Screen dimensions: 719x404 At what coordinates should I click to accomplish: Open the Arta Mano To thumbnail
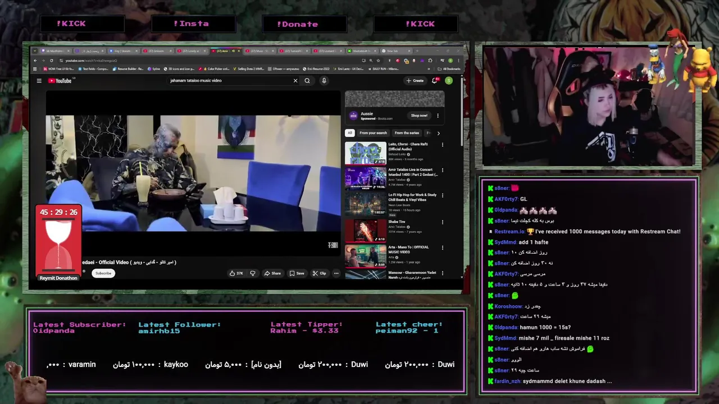(366, 256)
